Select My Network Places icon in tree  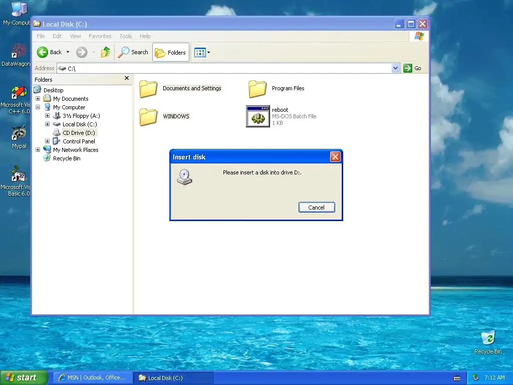pyautogui.click(x=47, y=149)
